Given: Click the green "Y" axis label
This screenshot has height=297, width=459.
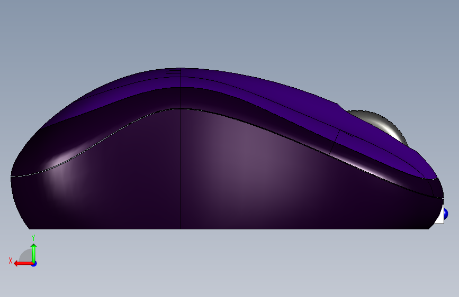Looking at the screenshot, I should [33, 238].
